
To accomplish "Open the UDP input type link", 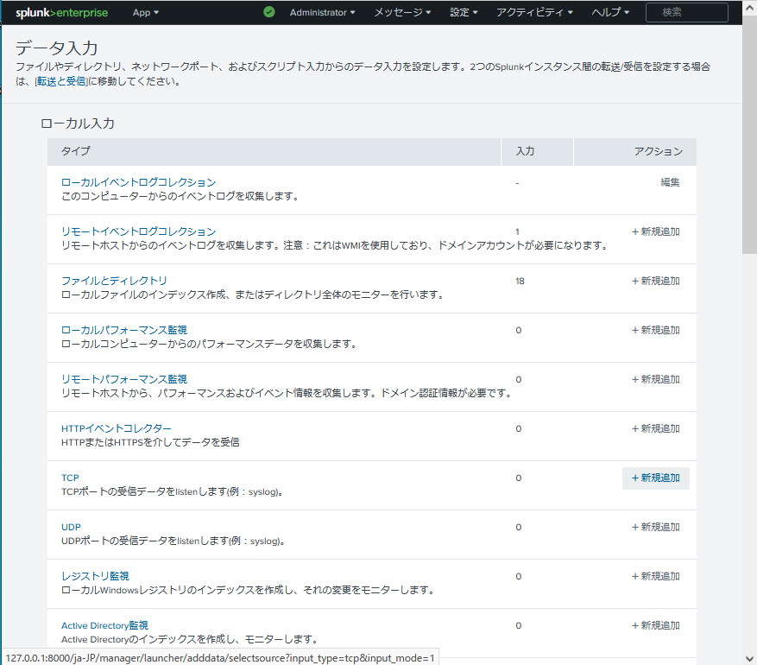I will [71, 527].
